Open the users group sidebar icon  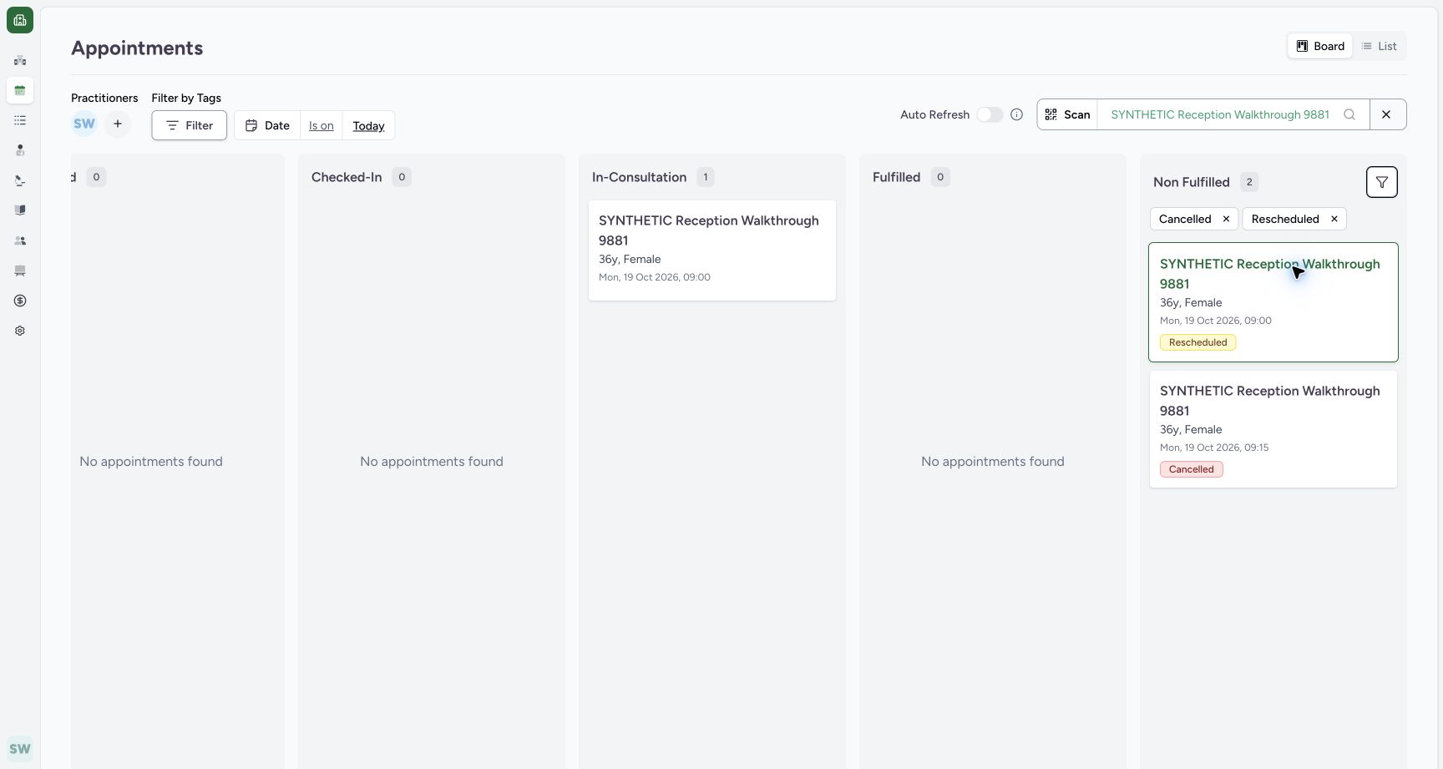pos(20,240)
